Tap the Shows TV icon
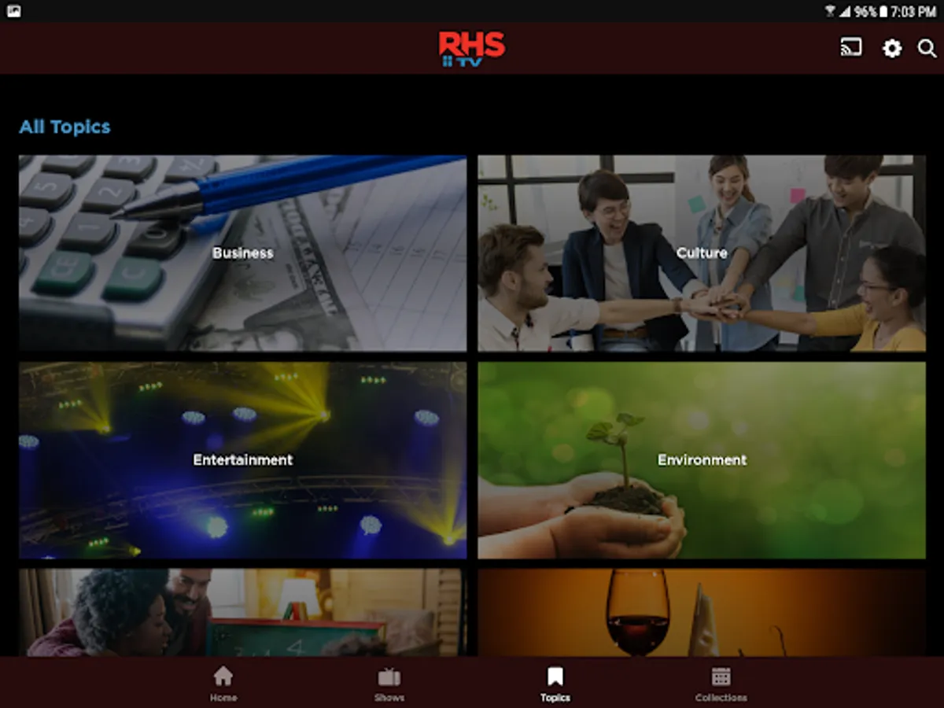The width and height of the screenshot is (944, 708). click(389, 677)
